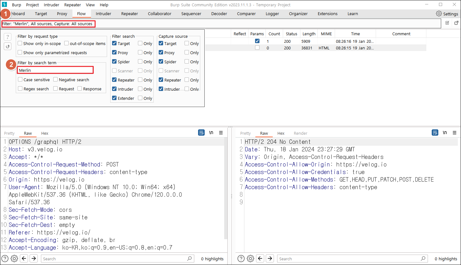Open the Pretty tab in response pane
The height and width of the screenshot is (265, 461).
coord(246,133)
